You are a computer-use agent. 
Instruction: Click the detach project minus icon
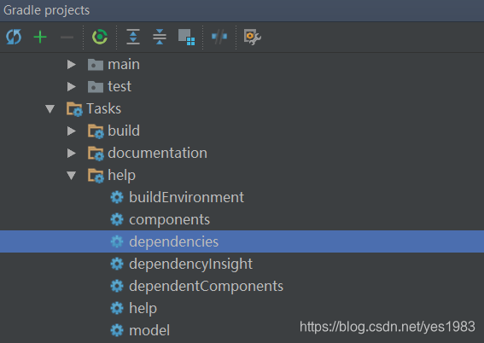pos(67,38)
